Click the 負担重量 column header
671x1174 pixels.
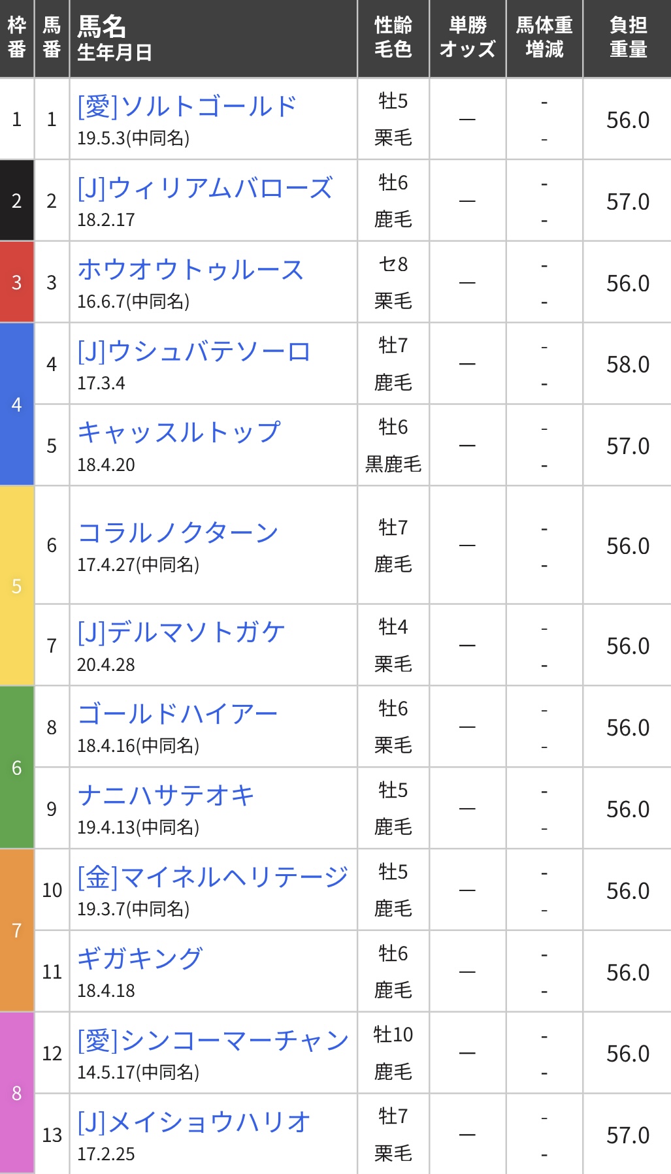tap(627, 38)
